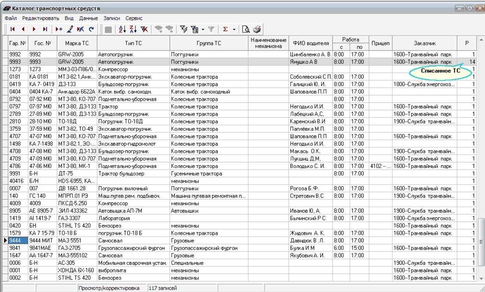Click the Марка ТС column header
This screenshot has height=292, width=485.
tap(77, 44)
